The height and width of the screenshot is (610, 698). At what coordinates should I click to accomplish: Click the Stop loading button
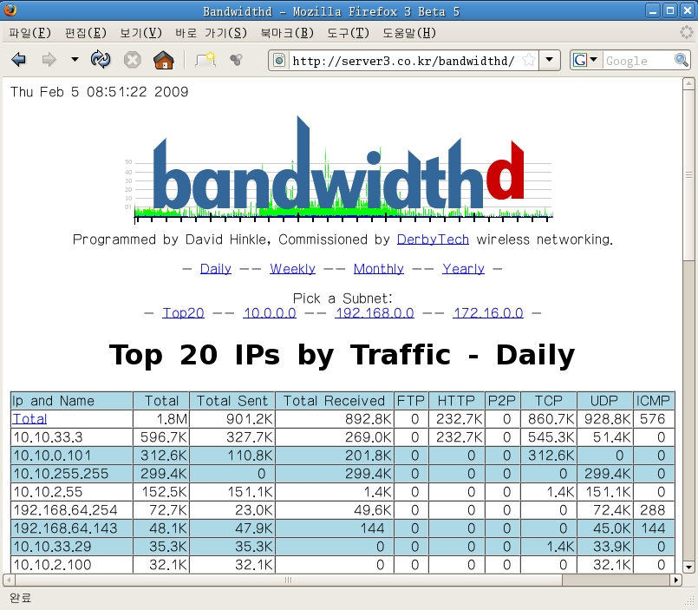(132, 60)
